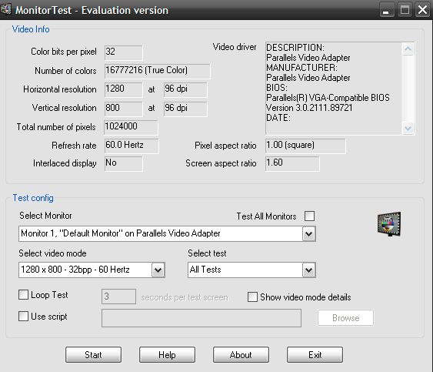Click the MonitorTest app icon in title bar
The image size is (433, 372).
6,8
